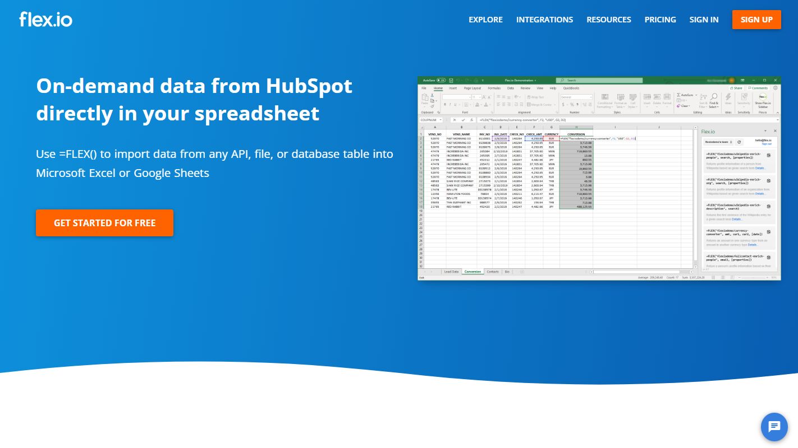Open the Integrations menu item
Image resolution: width=798 pixels, height=448 pixels.
coord(544,20)
